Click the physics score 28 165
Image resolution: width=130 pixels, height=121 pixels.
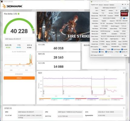[58, 57]
